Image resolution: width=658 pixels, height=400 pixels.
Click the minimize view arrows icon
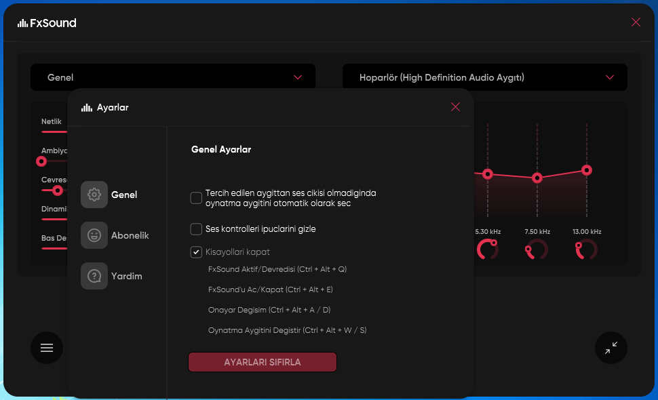tap(611, 348)
